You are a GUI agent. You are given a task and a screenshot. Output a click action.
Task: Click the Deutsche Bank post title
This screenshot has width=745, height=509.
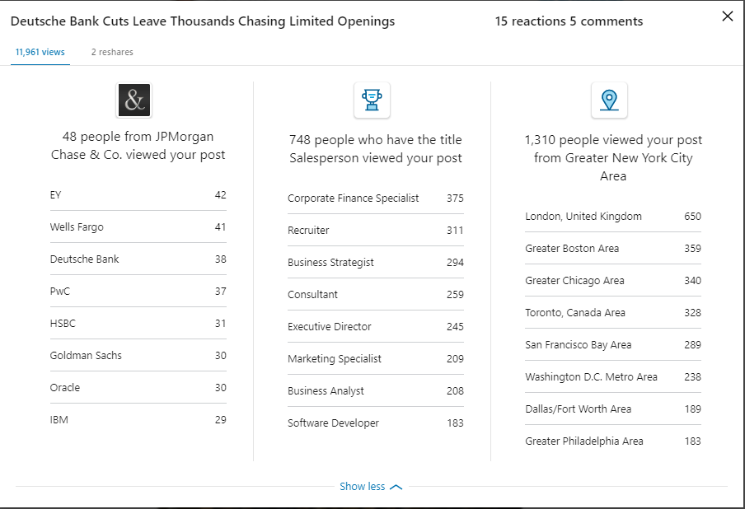tap(203, 21)
